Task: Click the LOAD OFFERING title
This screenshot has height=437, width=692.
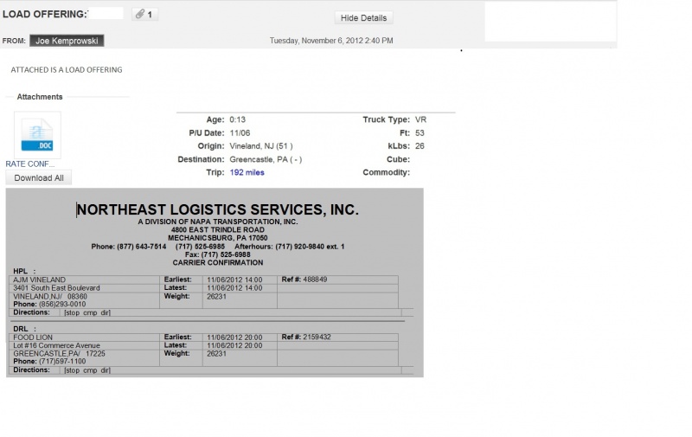Action: coord(45,14)
